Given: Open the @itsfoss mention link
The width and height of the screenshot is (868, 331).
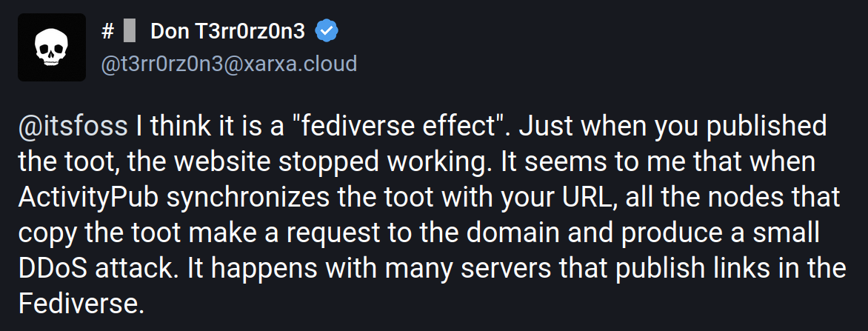Looking at the screenshot, I should pos(73,126).
